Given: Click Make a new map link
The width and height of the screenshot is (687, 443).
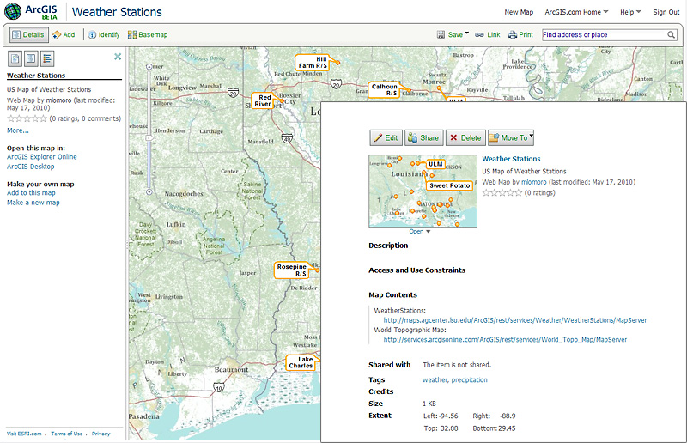Looking at the screenshot, I should click(33, 203).
